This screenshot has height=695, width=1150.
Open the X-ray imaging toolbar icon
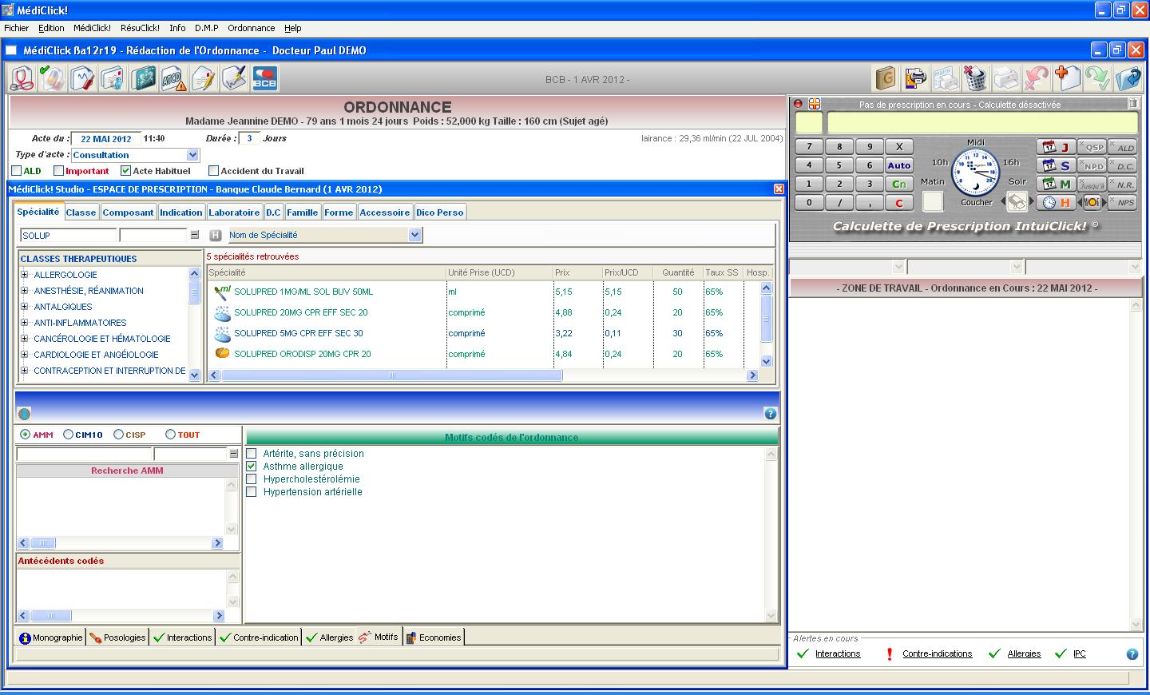coord(144,78)
